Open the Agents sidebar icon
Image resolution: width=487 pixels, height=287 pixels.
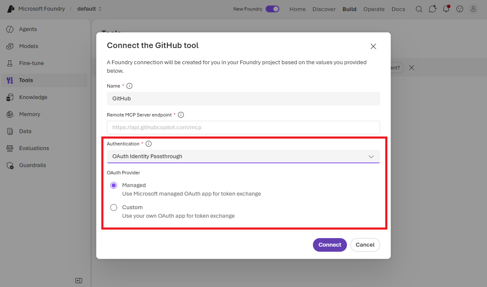click(10, 29)
